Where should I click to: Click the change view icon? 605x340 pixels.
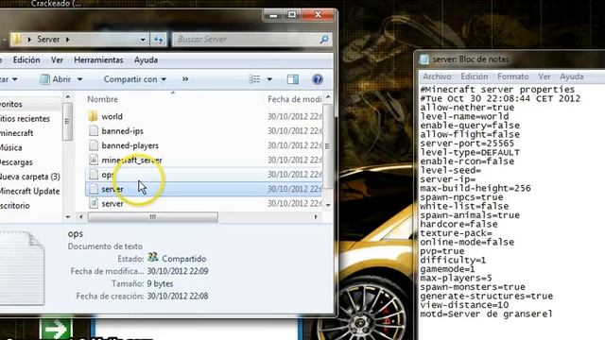254,79
